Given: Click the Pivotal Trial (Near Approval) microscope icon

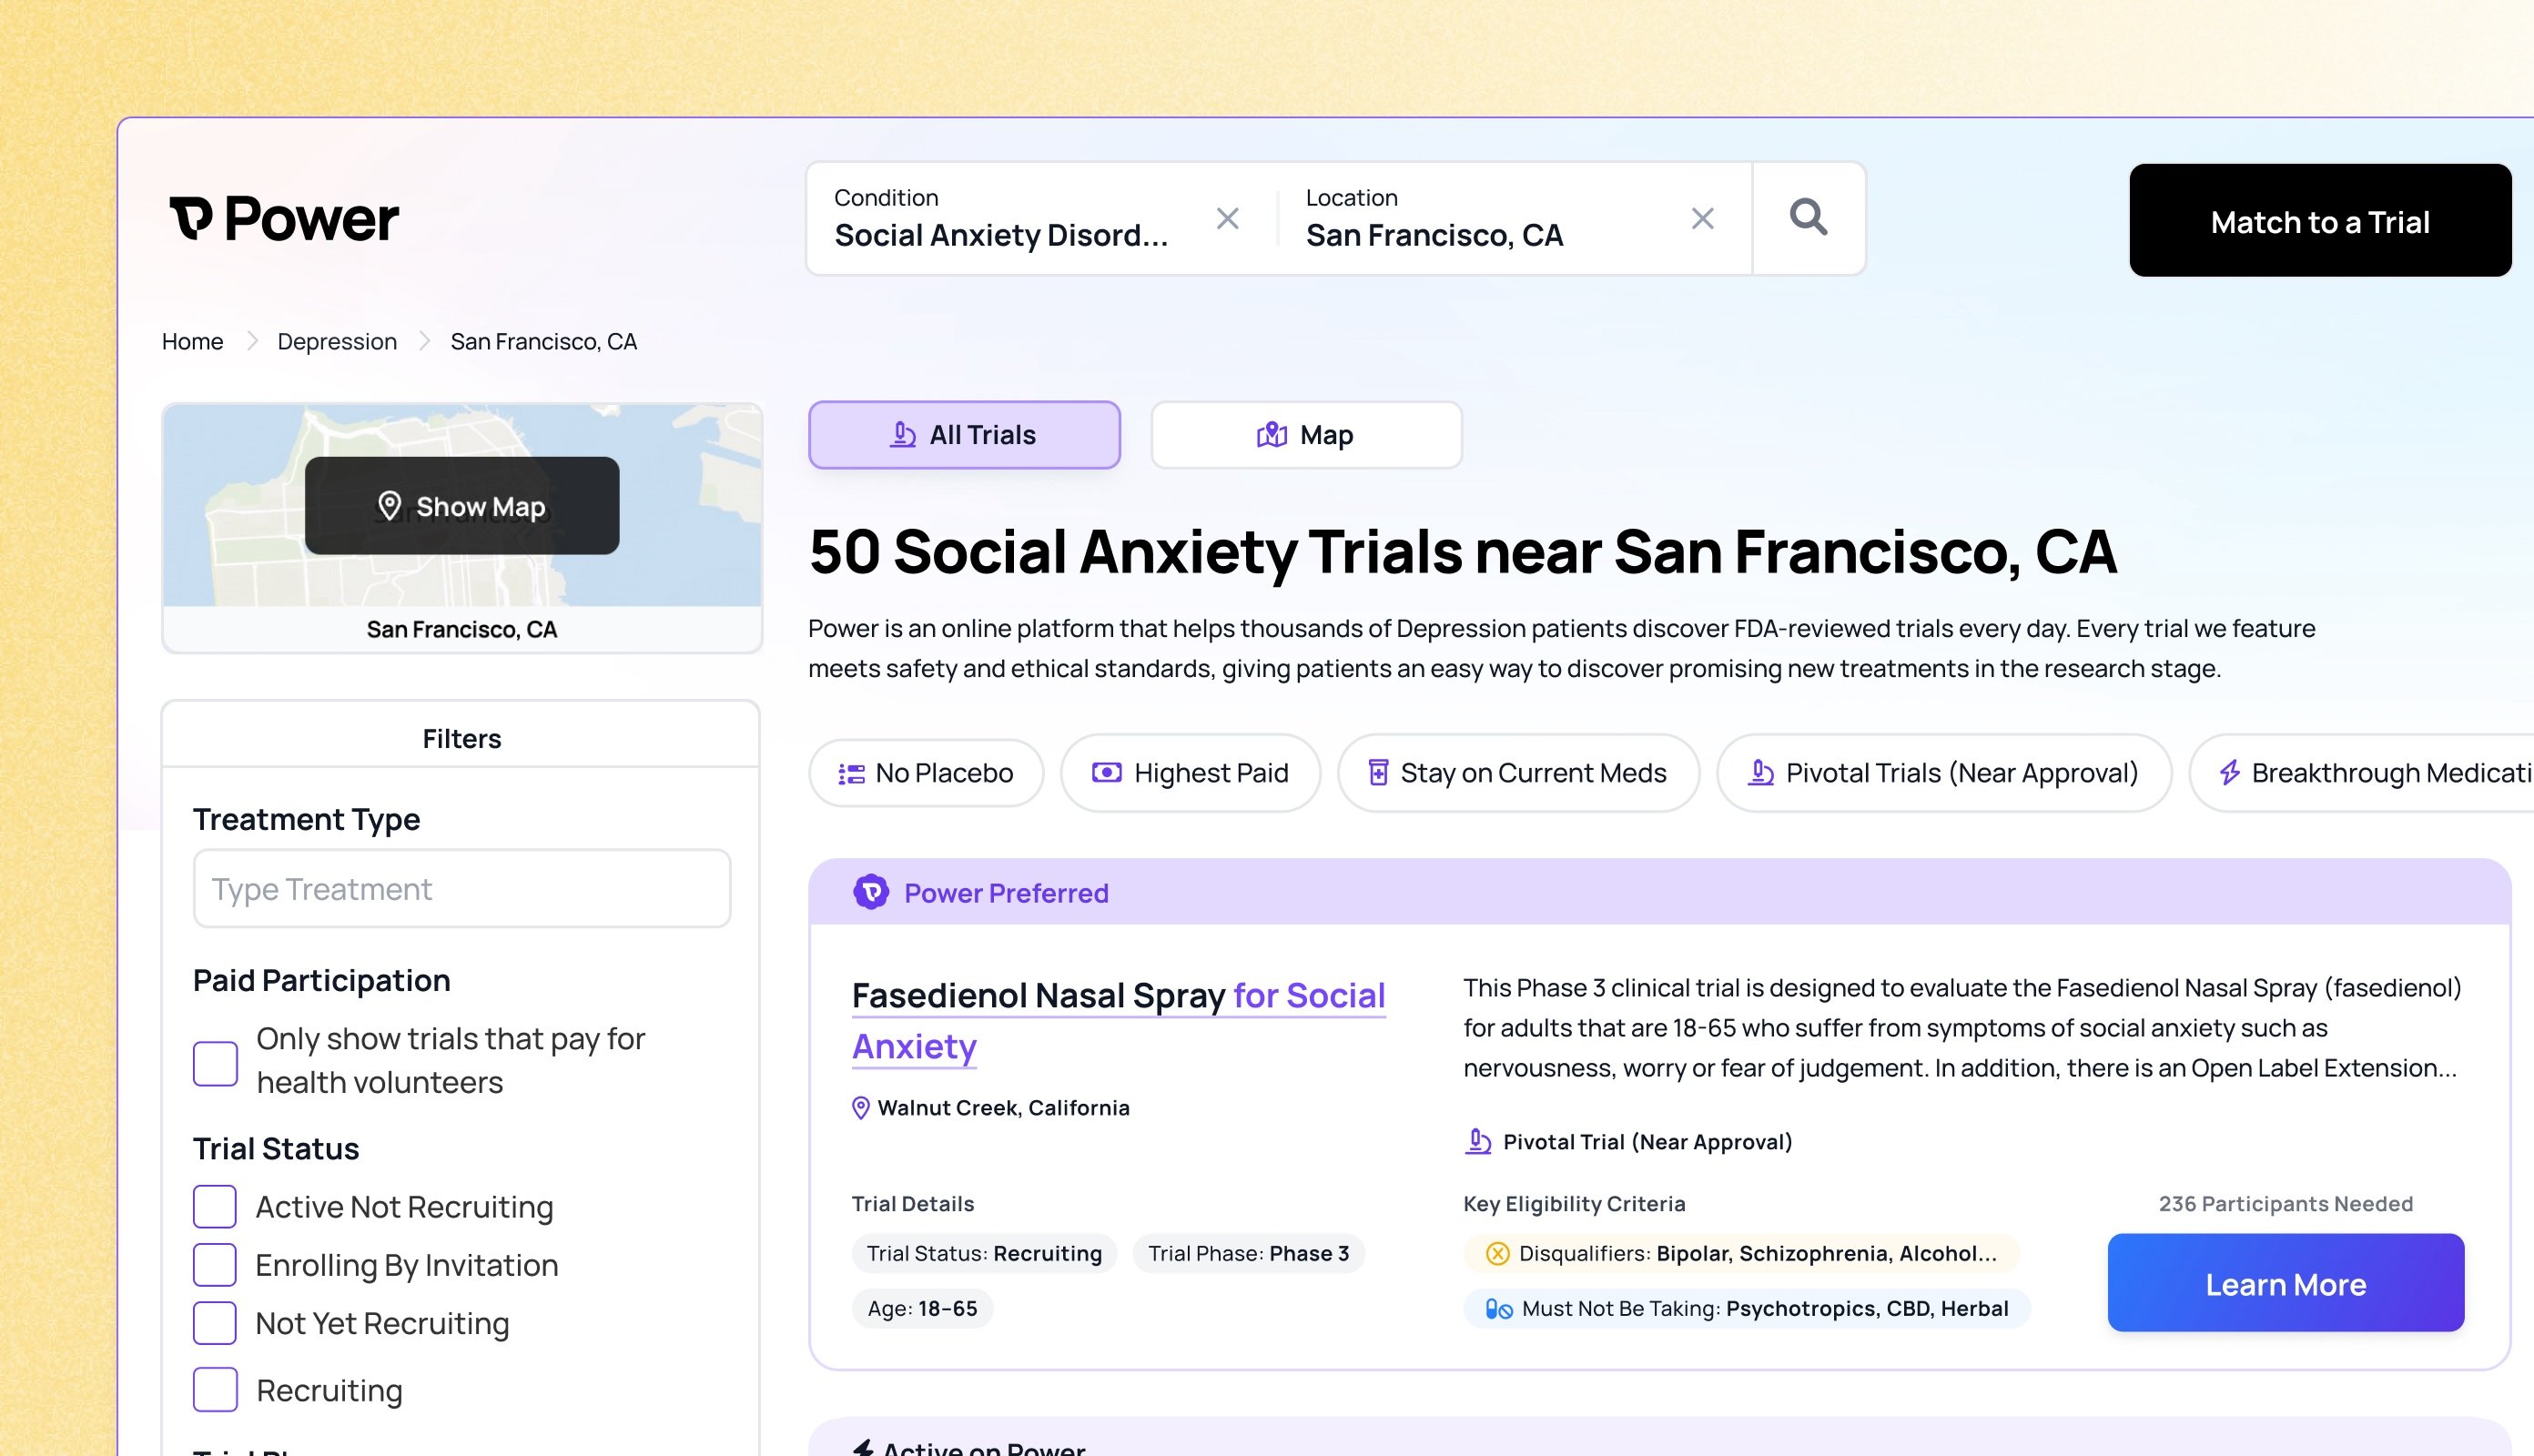Looking at the screenshot, I should click(1478, 1141).
